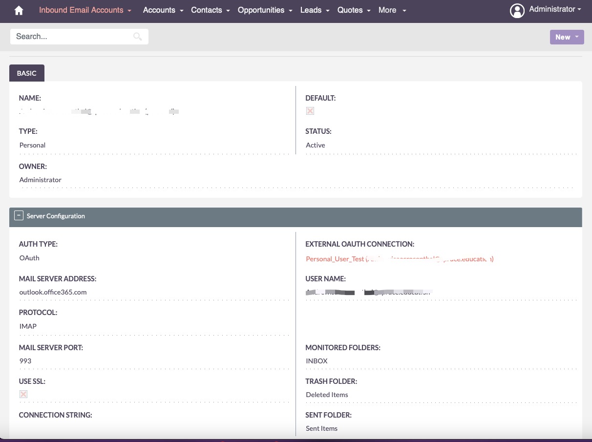592x442 pixels.
Task: Open the Quotes menu dropdown
Action: click(x=354, y=10)
